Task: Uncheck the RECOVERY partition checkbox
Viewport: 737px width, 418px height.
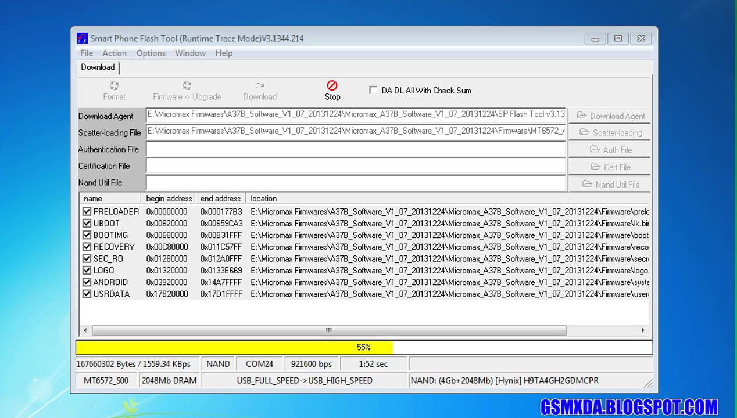Action: click(x=87, y=247)
